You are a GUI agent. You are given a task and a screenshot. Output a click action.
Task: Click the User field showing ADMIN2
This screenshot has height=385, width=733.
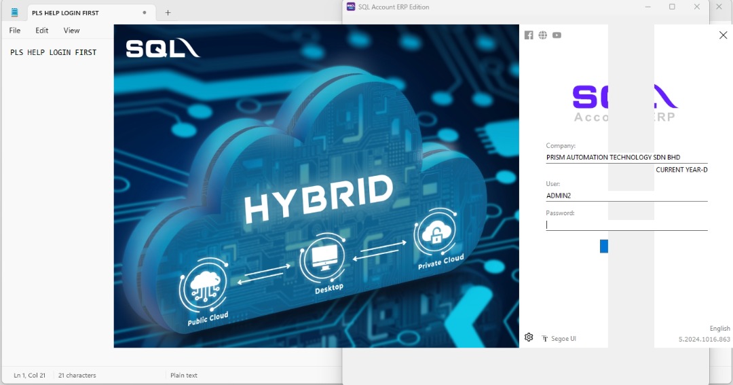tap(626, 196)
